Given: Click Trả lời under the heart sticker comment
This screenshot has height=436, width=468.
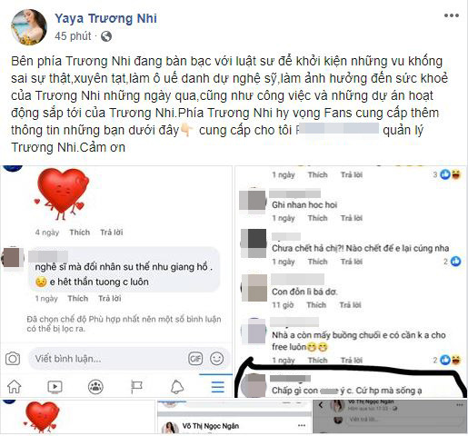Looking at the screenshot, I should pyautogui.click(x=112, y=233).
